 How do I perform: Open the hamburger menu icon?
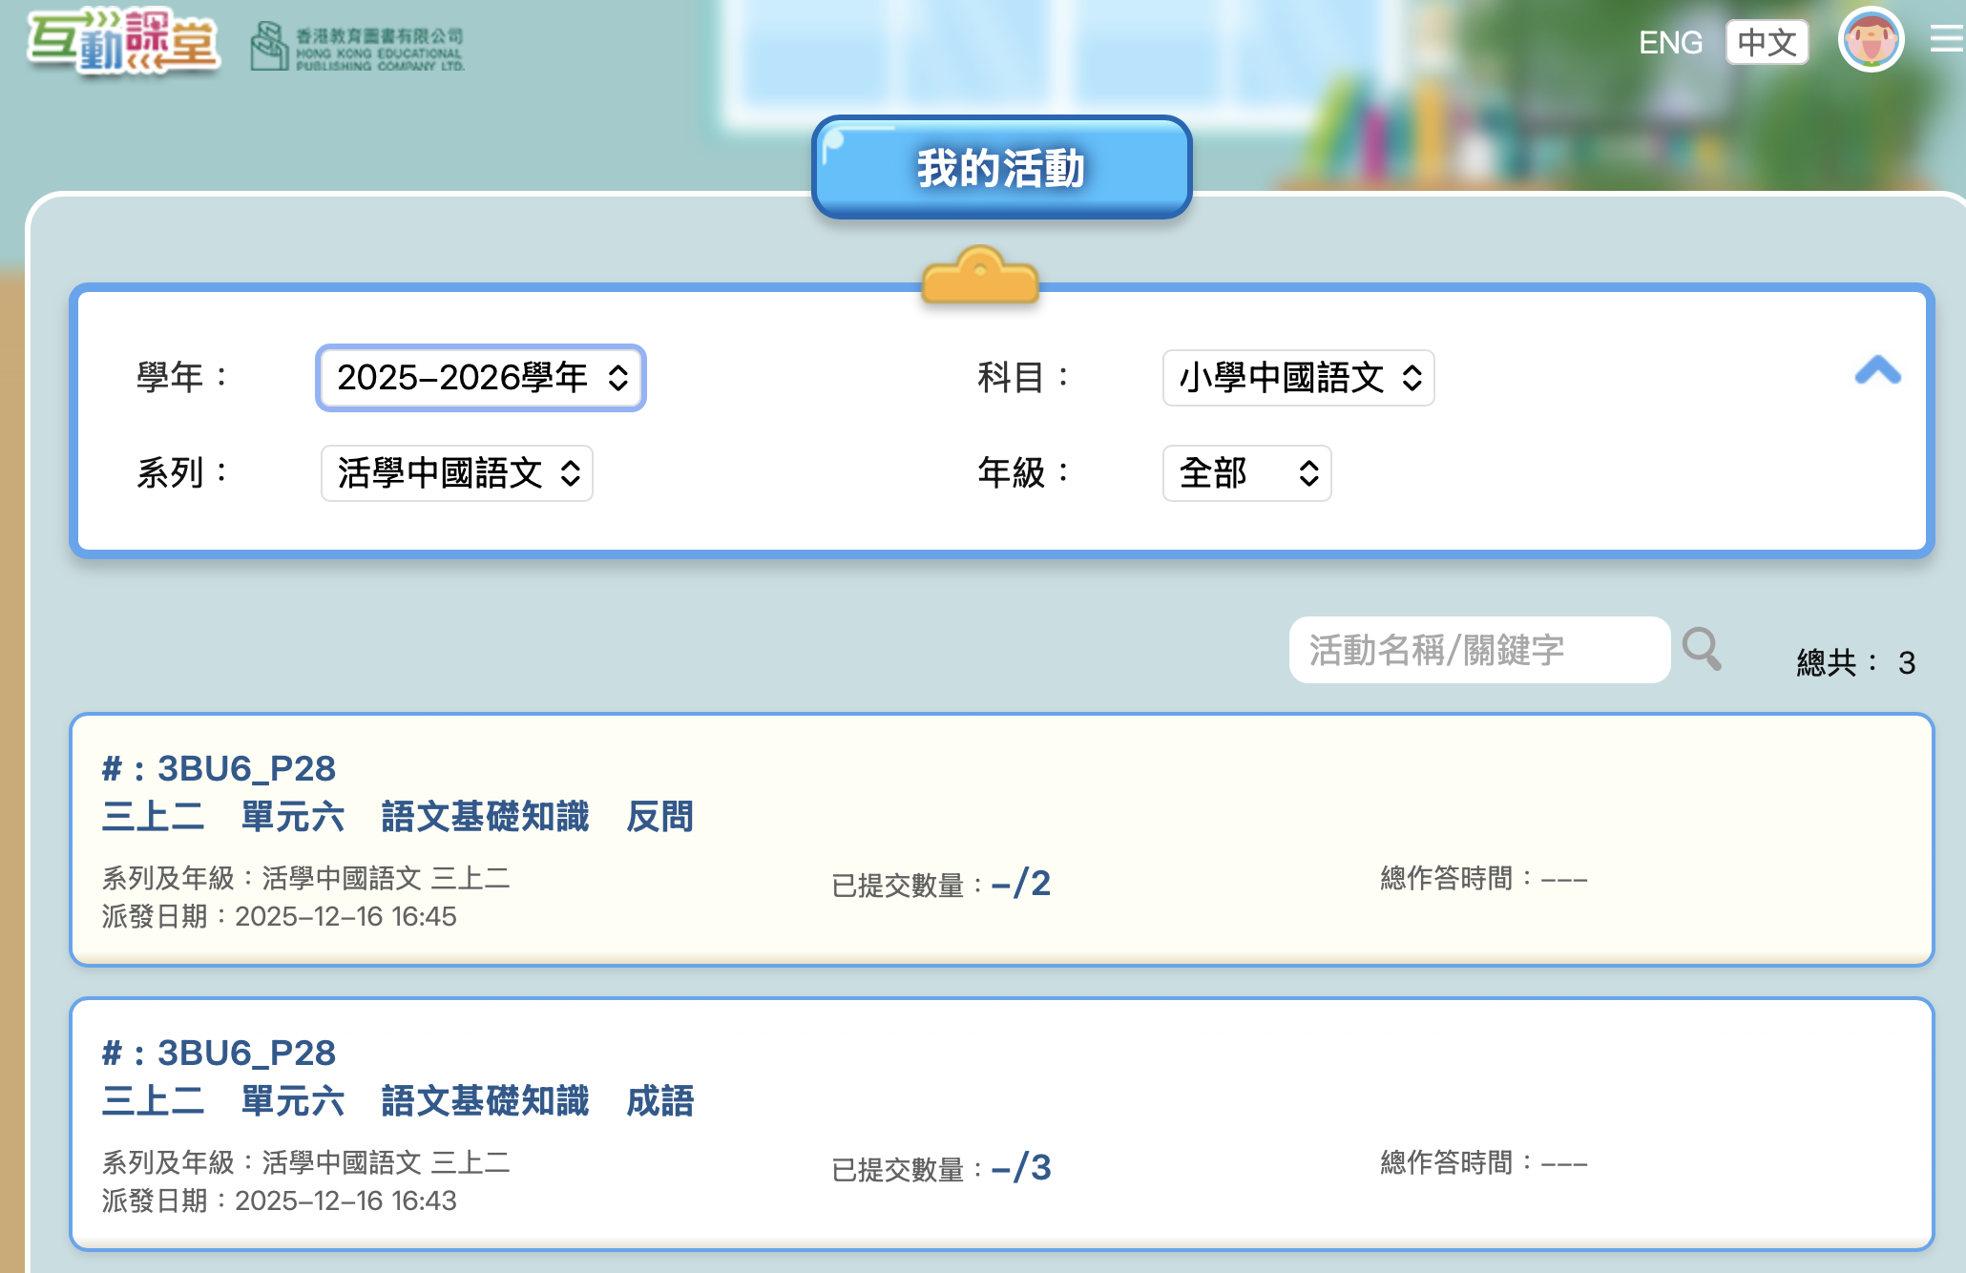1946,39
